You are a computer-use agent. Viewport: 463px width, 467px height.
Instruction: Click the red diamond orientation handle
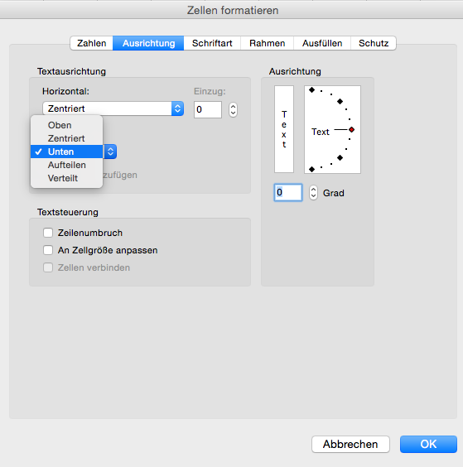(351, 129)
